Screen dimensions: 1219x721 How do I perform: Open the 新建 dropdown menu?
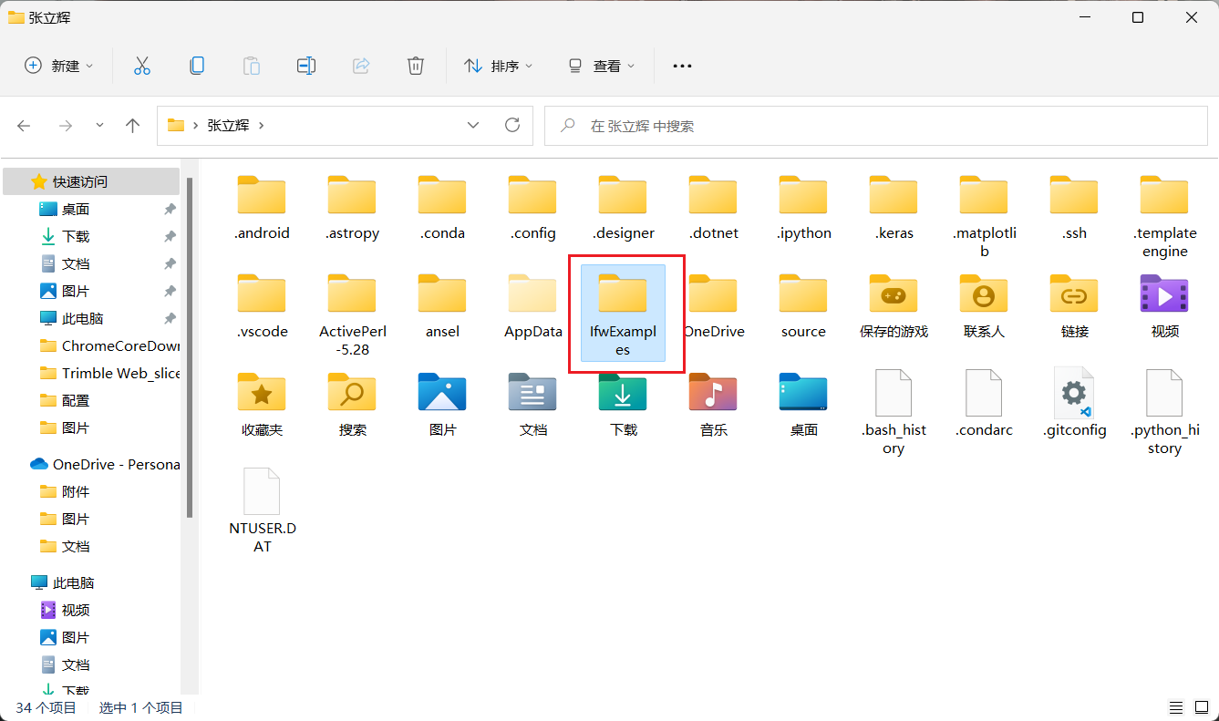click(x=59, y=66)
